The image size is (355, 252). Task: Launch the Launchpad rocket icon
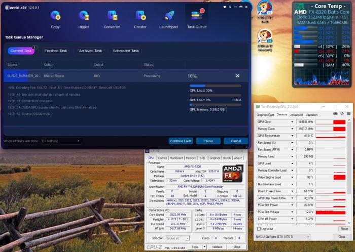pos(168,16)
